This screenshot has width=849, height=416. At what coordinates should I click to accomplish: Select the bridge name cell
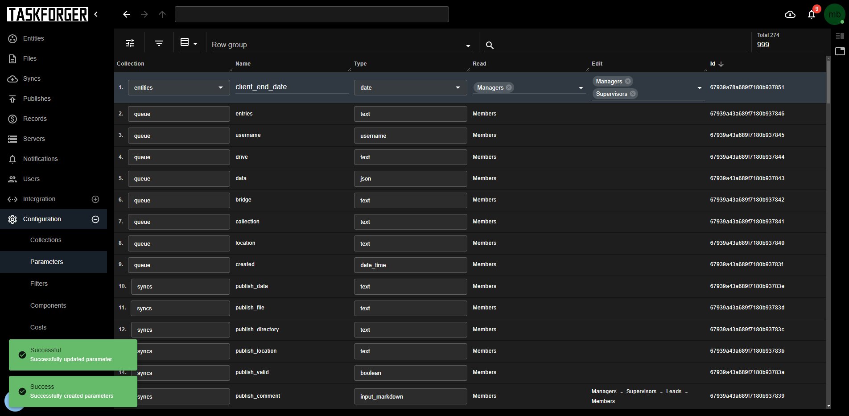click(243, 200)
